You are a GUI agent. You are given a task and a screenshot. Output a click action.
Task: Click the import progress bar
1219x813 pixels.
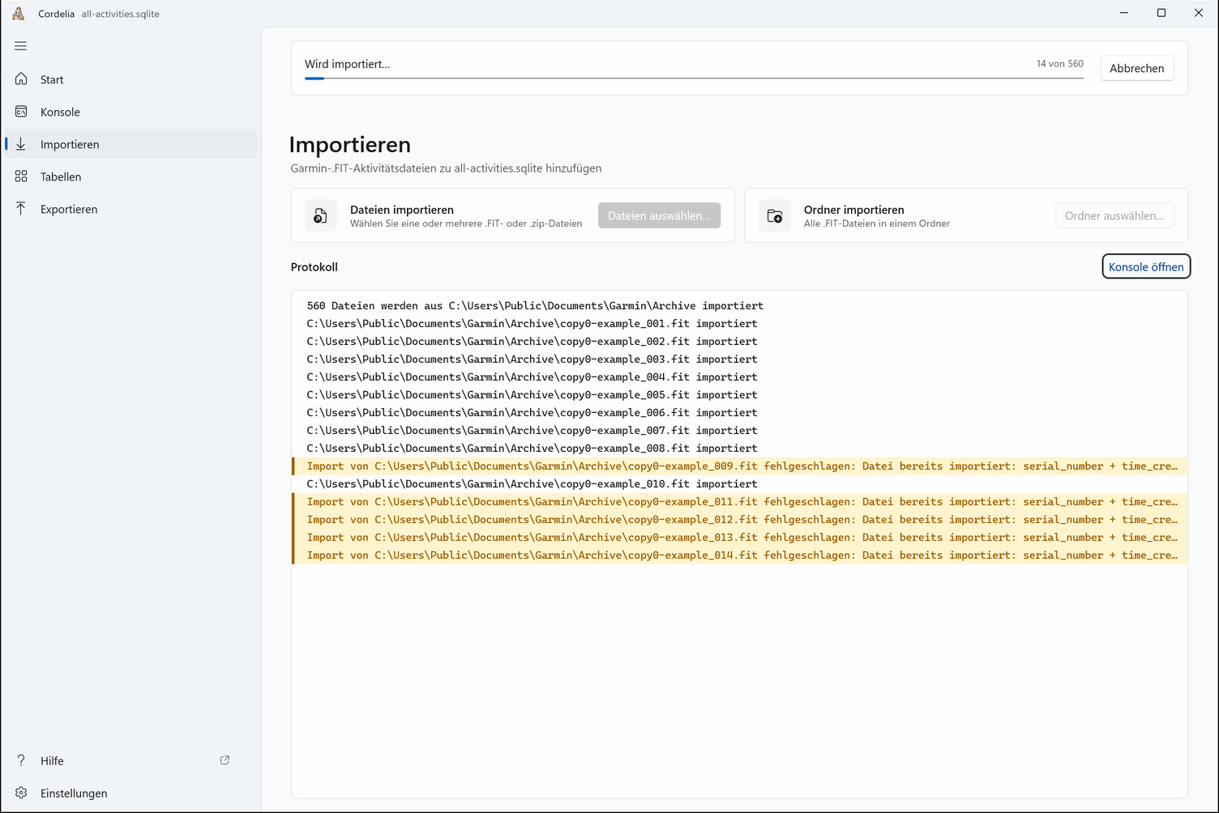(694, 79)
